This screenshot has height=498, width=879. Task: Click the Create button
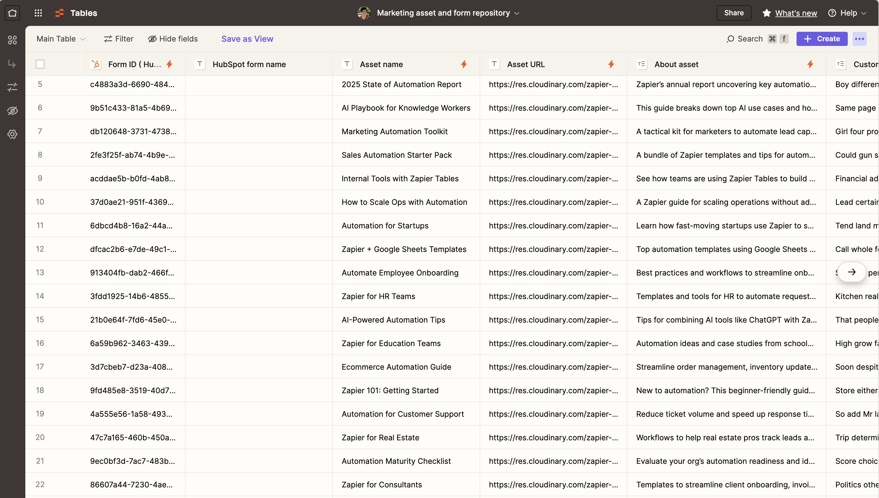[822, 39]
